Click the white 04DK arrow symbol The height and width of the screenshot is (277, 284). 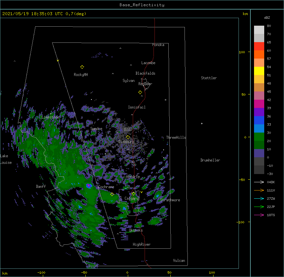pyautogui.click(x=259, y=182)
